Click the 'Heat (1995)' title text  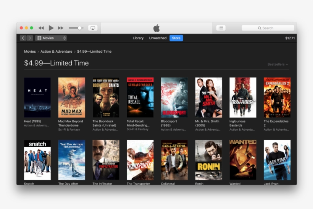point(32,121)
